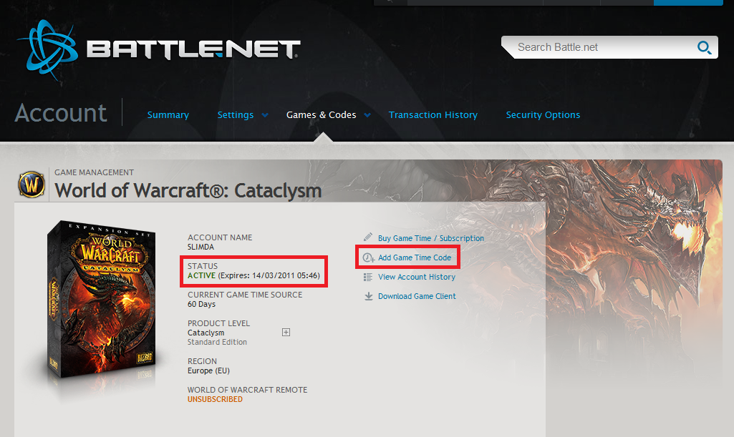Click the GAME MANAGEMENT label
This screenshot has width=734, height=437.
(94, 172)
